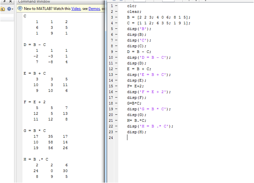Click the Command Window title bar
The height and width of the screenshot is (183, 254).
pyautogui.click(x=61, y=2)
